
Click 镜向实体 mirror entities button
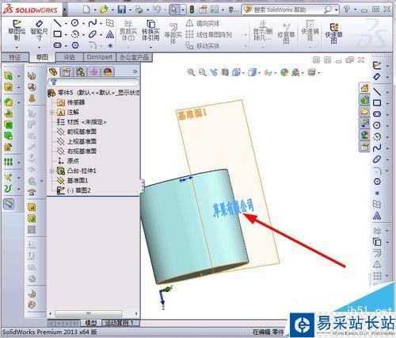[203, 24]
